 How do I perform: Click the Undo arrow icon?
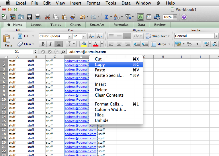click(x=82, y=17)
